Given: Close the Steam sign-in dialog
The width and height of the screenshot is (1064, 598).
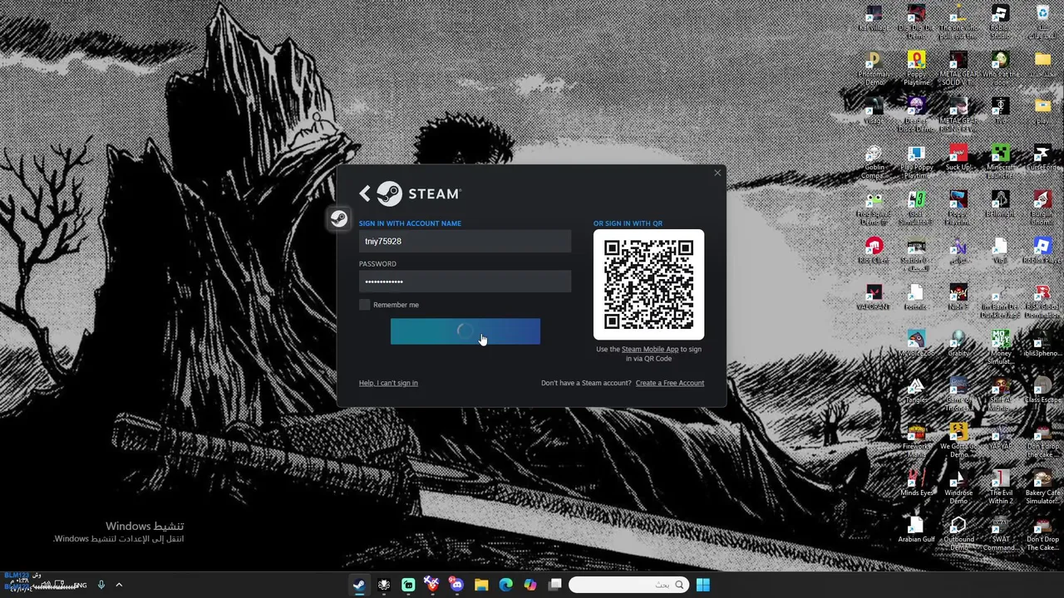Looking at the screenshot, I should tap(717, 173).
